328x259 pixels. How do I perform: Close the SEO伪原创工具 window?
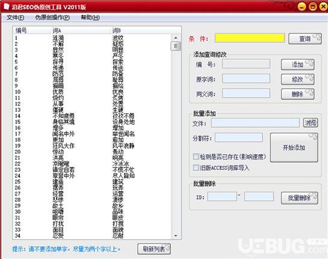click(x=323, y=7)
